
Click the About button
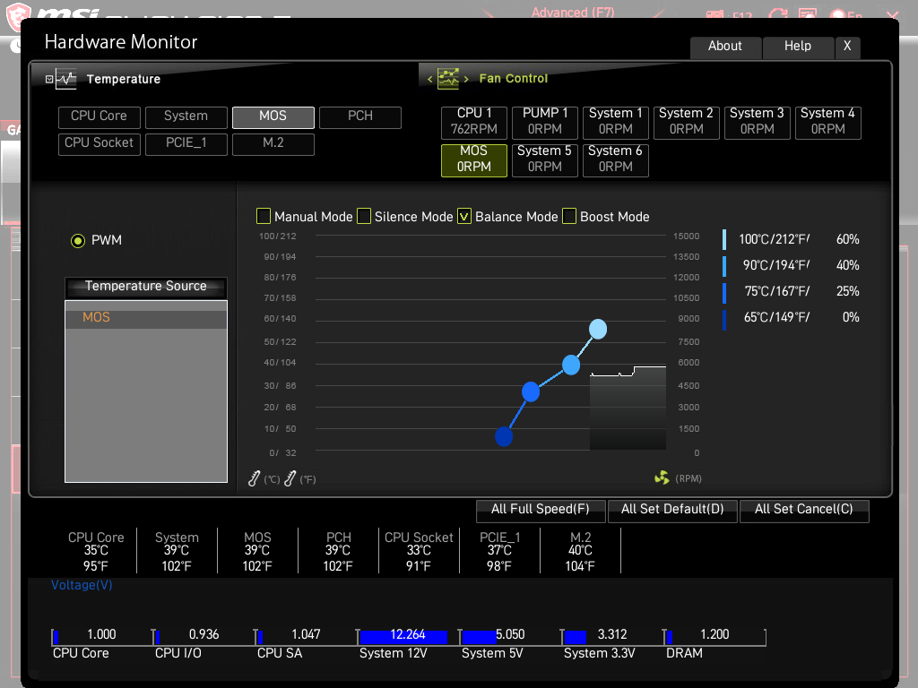tap(725, 47)
